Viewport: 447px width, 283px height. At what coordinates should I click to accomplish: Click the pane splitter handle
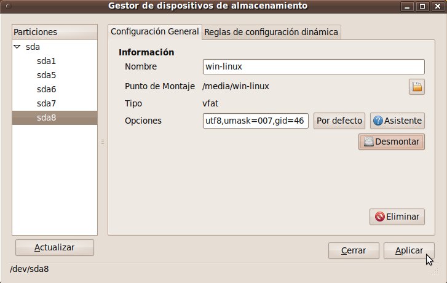(103, 141)
